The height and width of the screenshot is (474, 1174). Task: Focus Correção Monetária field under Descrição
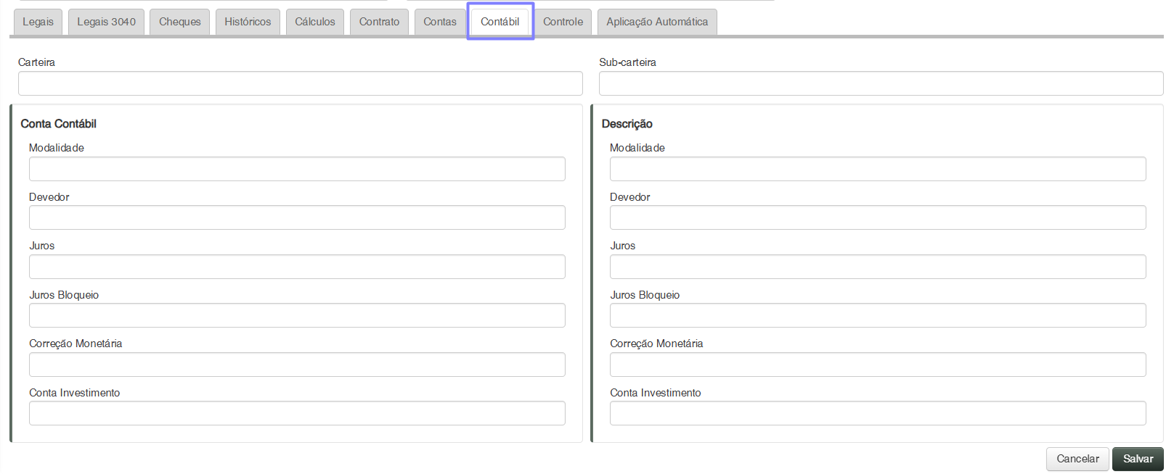click(878, 365)
